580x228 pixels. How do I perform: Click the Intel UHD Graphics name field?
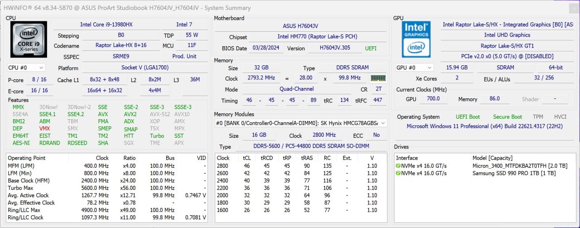click(507, 35)
